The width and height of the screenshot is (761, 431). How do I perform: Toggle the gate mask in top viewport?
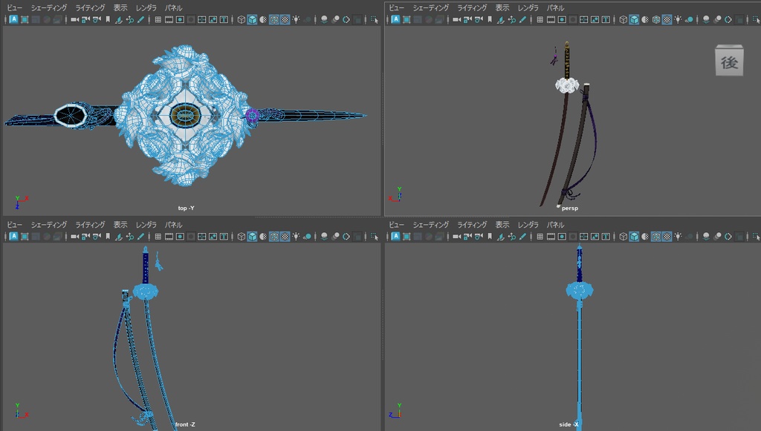click(190, 19)
